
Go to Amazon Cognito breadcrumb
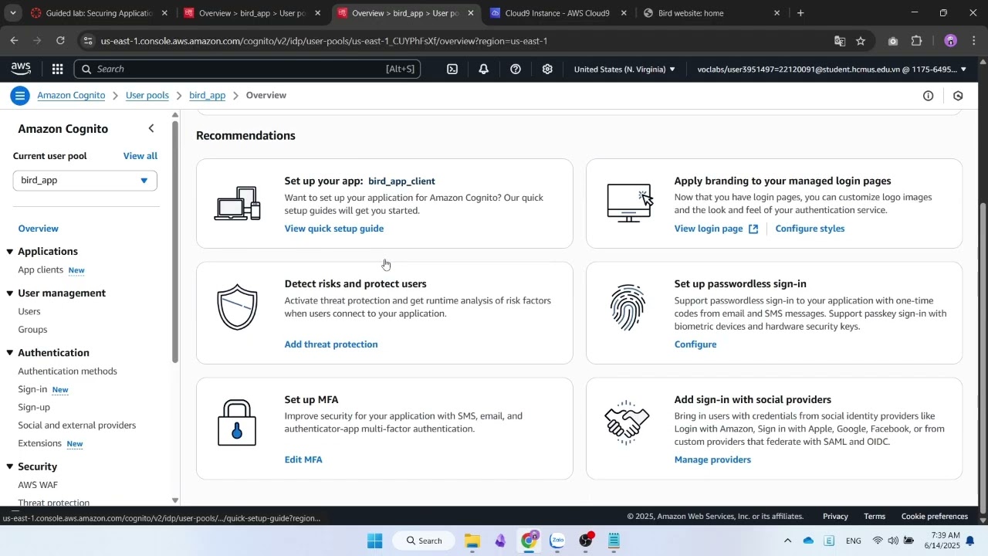click(71, 96)
